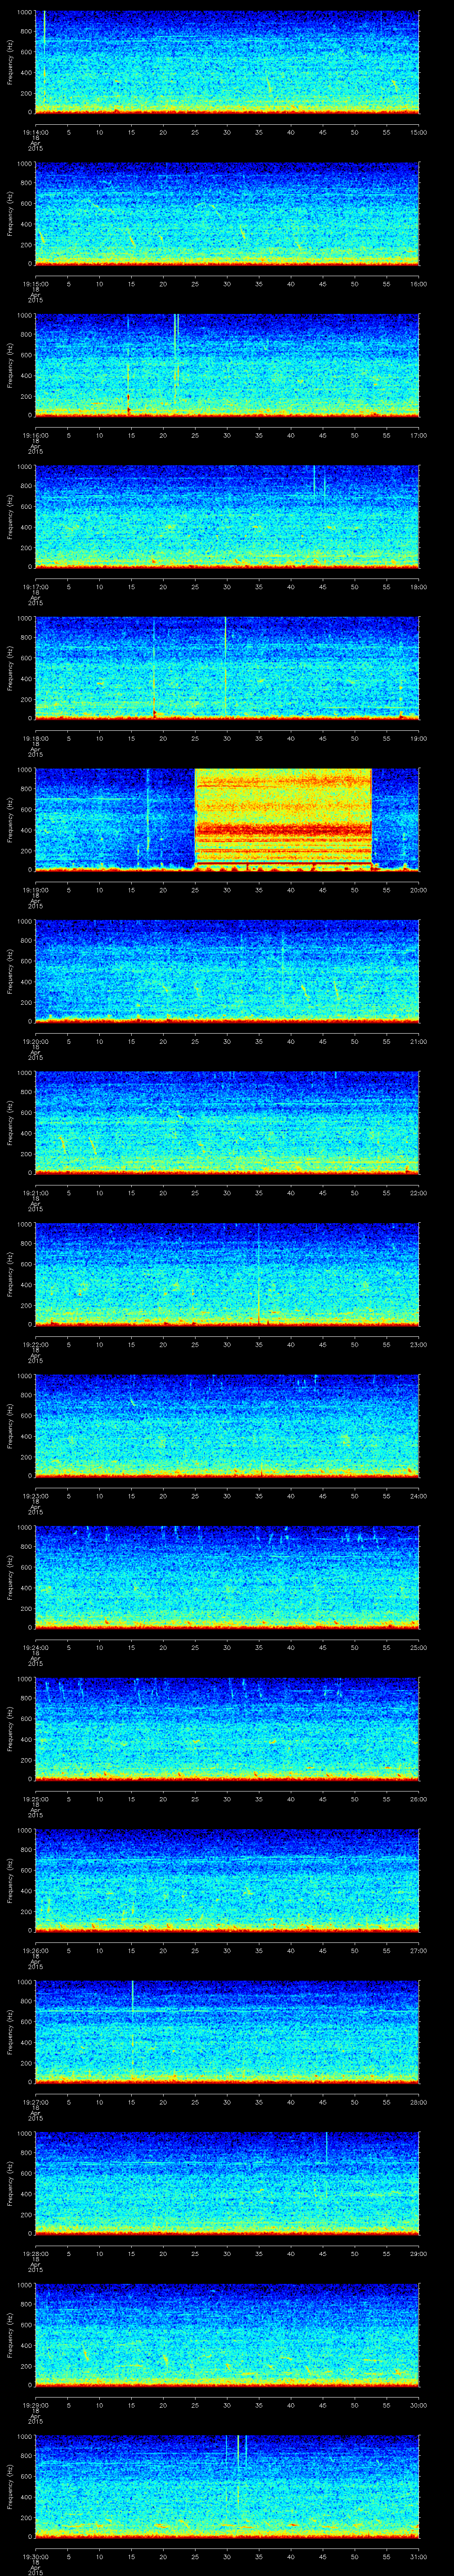
Task: Click the '19:24:00' start time label
Action: pyautogui.click(x=35, y=1648)
